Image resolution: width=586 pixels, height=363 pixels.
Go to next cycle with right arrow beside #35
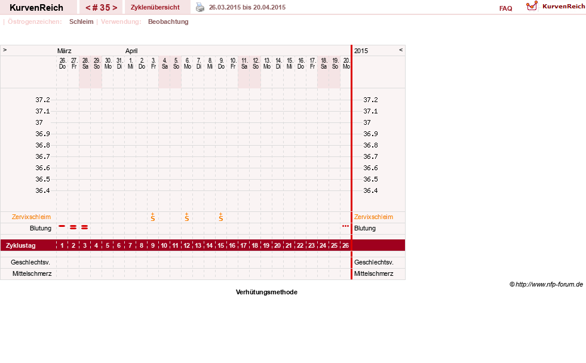pyautogui.click(x=115, y=8)
